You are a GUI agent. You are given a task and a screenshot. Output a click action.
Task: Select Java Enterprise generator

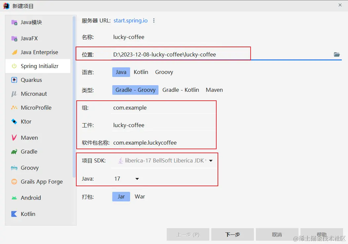point(38,52)
